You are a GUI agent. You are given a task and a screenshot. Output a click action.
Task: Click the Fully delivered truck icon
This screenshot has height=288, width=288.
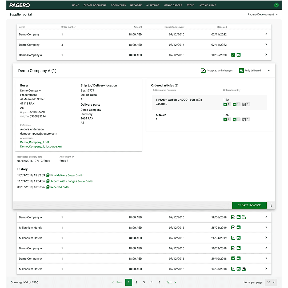click(x=241, y=70)
